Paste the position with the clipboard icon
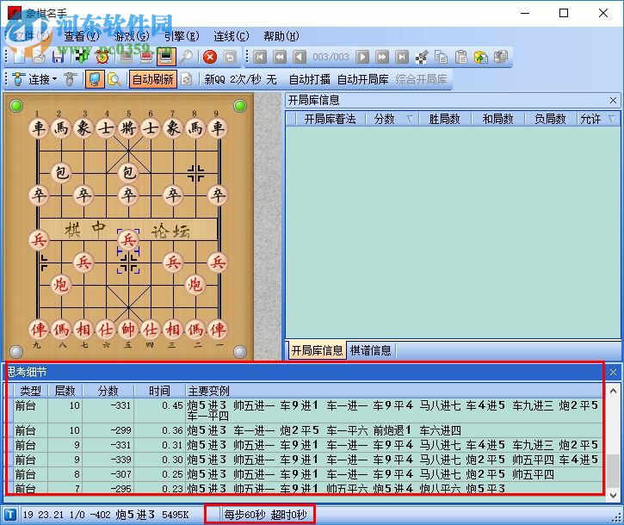Screen dimensions: 624x525 pos(460,58)
